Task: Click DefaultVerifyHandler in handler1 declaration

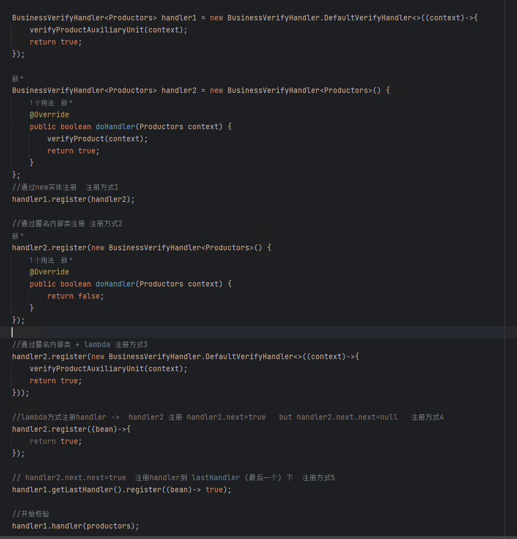Action: 368,18
